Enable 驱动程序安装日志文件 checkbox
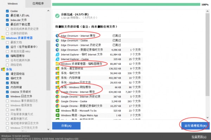The height and width of the screenshot is (140, 211). click(7, 123)
